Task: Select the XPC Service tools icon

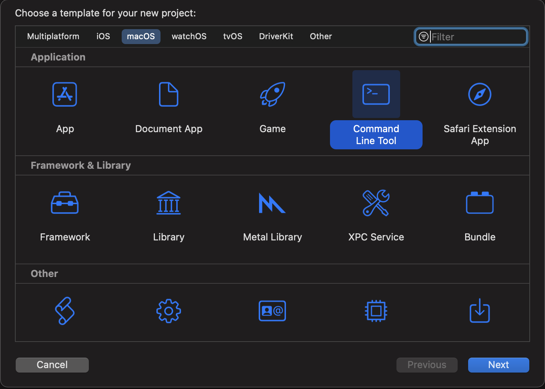Action: pyautogui.click(x=376, y=203)
